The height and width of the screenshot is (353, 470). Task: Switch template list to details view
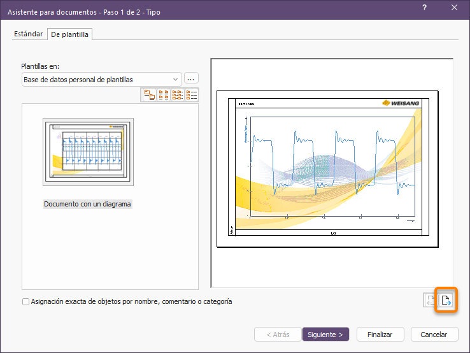point(192,95)
